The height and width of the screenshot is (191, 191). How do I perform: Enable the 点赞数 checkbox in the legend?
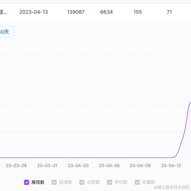[x=82, y=182]
